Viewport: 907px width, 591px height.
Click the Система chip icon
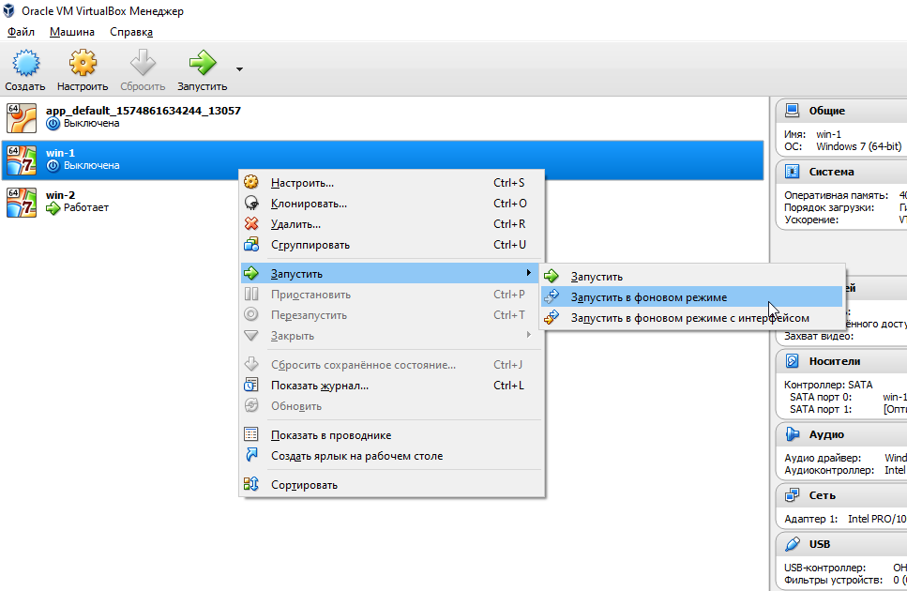[792, 172]
